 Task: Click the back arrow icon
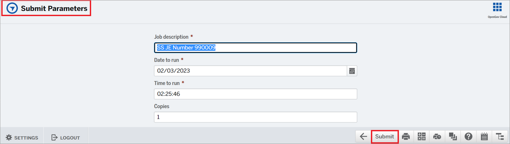[364, 137]
